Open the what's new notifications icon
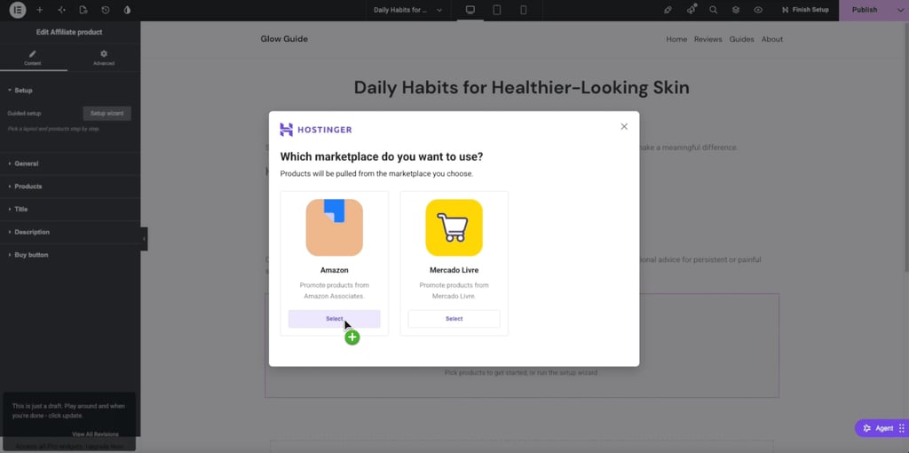This screenshot has width=909, height=453. [691, 10]
